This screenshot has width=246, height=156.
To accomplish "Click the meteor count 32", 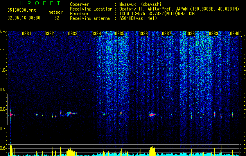I will pyautogui.click(x=57, y=18).
